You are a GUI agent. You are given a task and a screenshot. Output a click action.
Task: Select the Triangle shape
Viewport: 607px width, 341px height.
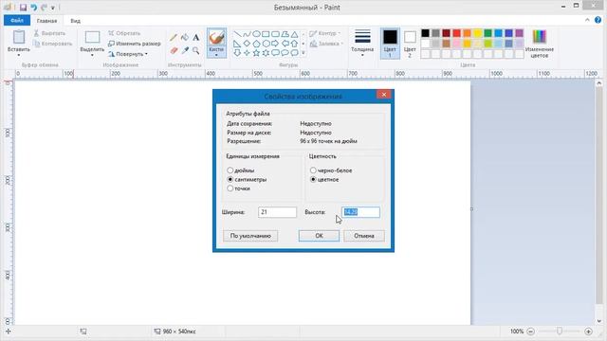(x=294, y=34)
